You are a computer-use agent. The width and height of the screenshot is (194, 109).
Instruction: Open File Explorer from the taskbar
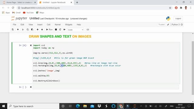85,106
